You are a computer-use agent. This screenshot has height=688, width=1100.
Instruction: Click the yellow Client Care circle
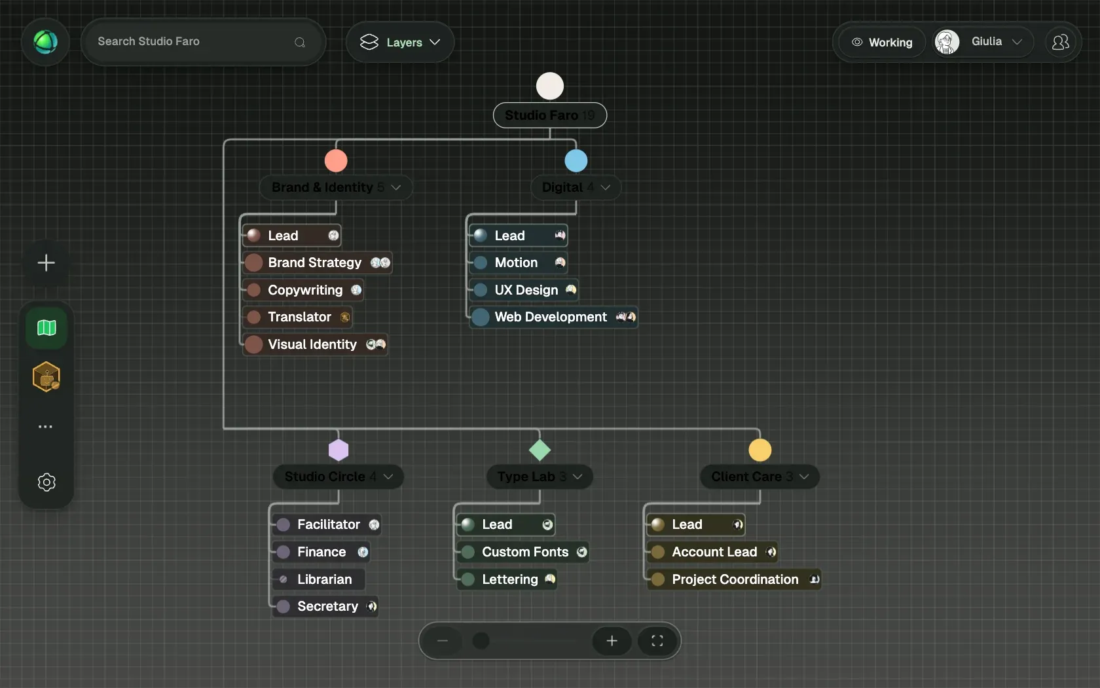pos(760,450)
